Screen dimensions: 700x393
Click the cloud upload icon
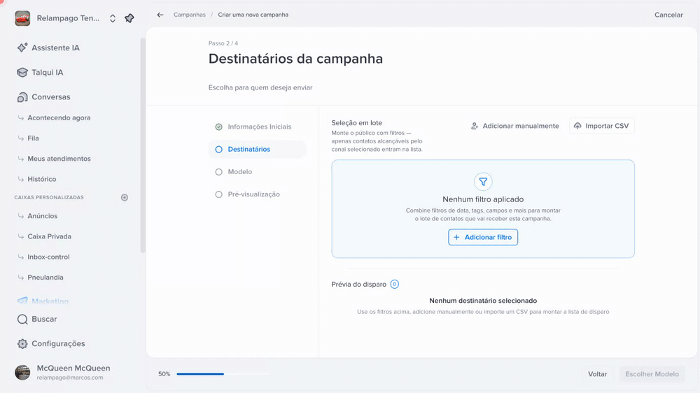[x=577, y=126]
